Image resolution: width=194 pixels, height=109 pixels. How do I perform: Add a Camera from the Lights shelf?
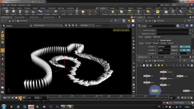[105, 12]
